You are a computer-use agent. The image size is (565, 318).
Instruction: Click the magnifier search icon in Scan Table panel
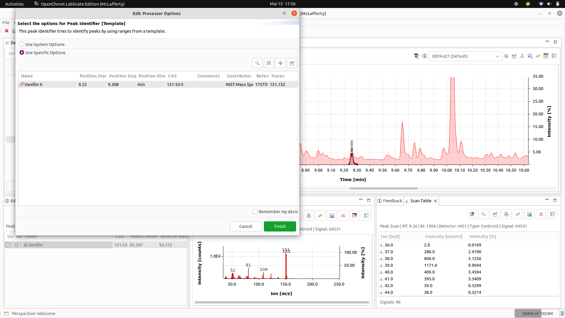click(483, 214)
